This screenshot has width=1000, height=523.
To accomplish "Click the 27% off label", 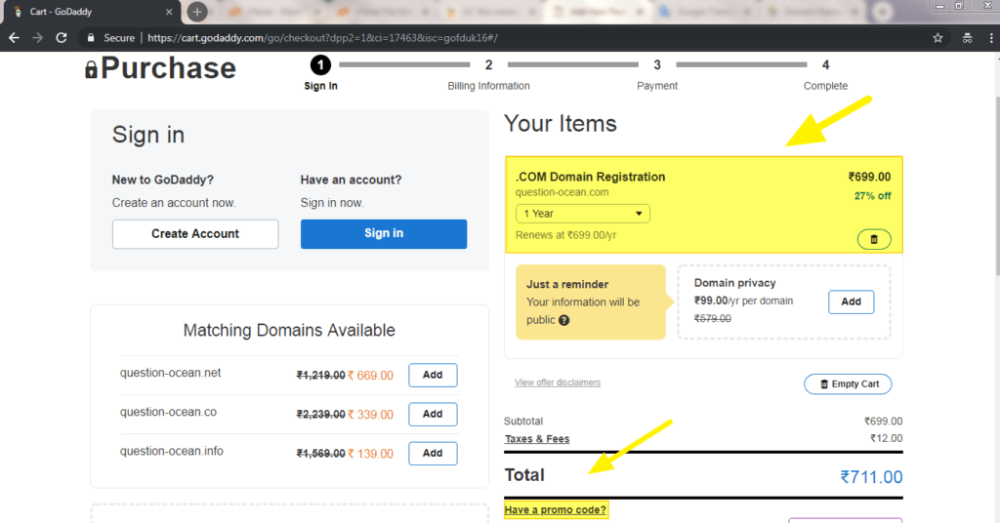I will (872, 196).
